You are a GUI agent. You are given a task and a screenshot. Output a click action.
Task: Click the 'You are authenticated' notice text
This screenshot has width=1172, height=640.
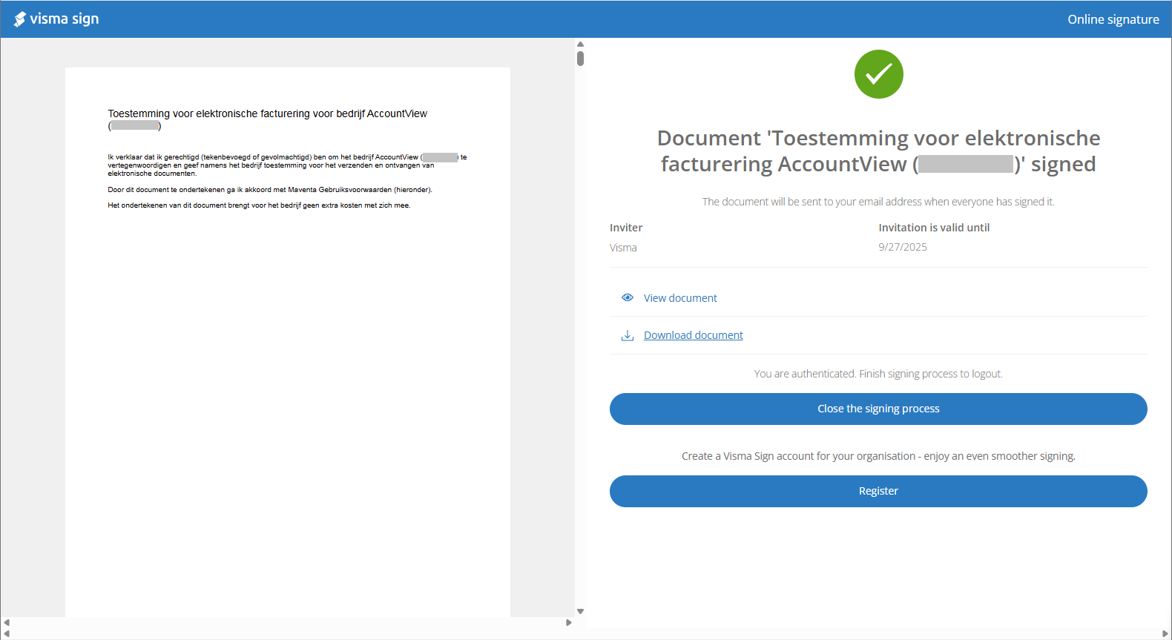tap(878, 374)
